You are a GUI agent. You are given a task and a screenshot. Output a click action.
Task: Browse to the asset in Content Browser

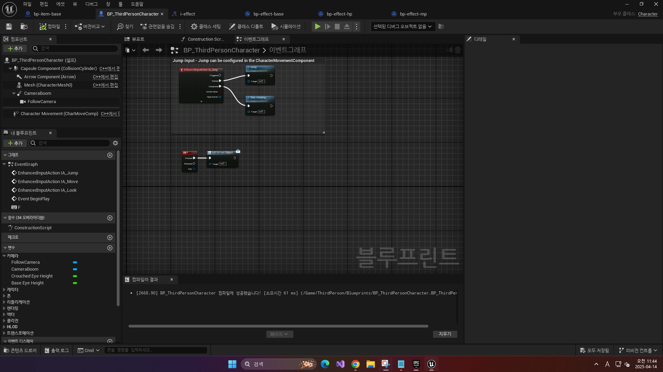pos(24,27)
